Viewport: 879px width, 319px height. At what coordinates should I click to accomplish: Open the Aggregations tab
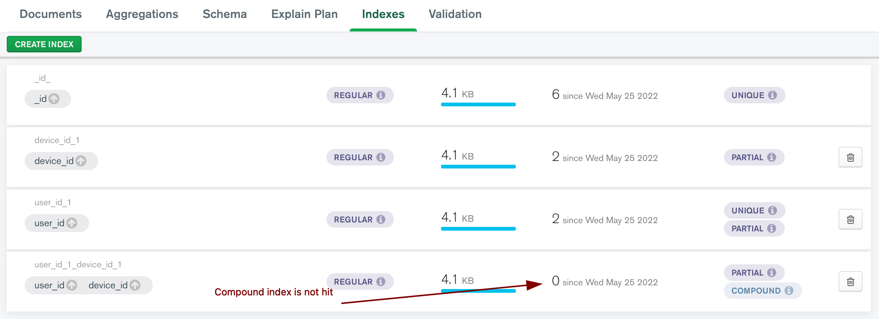pyautogui.click(x=142, y=14)
